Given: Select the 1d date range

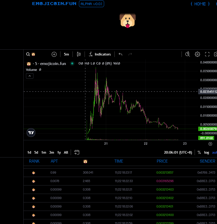Looking at the screenshot, I should (x=29, y=152).
